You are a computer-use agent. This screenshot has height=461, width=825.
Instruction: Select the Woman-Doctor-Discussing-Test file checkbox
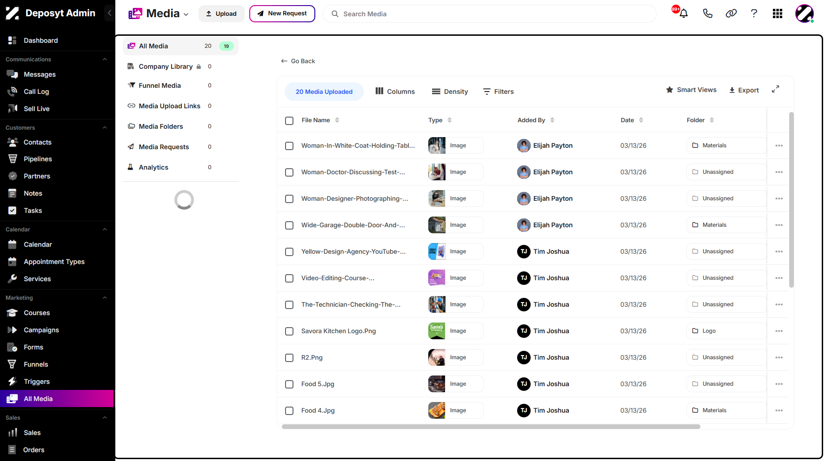click(289, 172)
